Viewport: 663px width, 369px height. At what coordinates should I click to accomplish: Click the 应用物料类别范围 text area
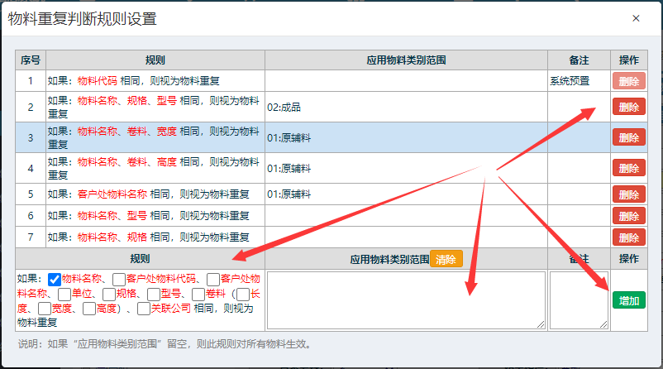[x=406, y=300]
